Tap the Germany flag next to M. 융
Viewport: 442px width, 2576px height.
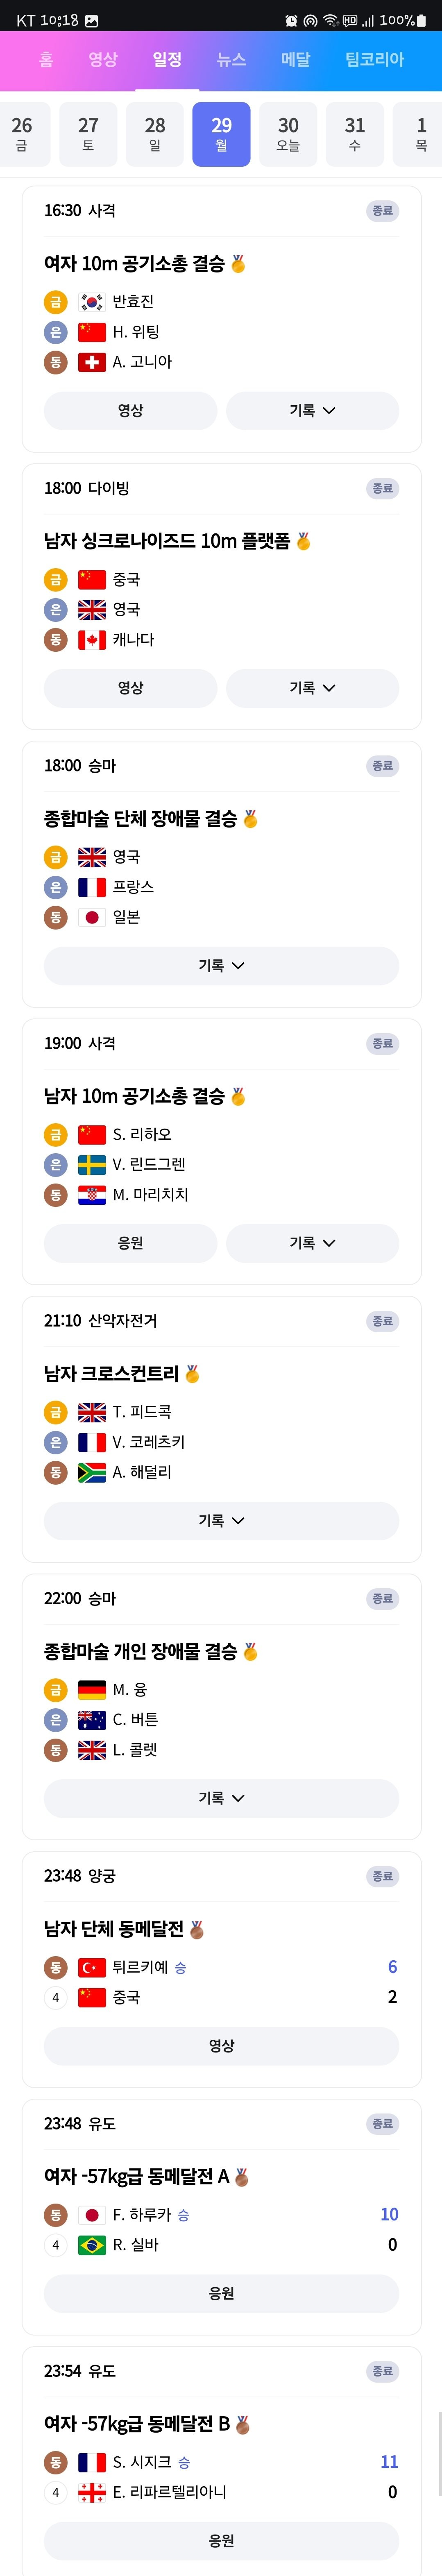92,1690
